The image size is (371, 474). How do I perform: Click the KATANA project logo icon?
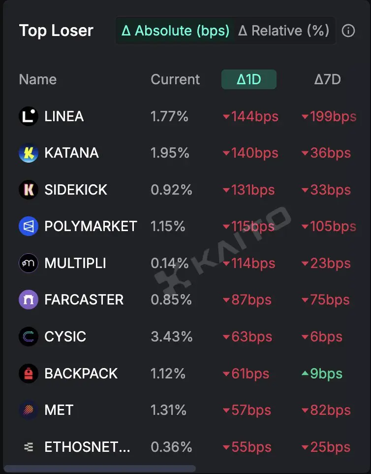pos(29,153)
